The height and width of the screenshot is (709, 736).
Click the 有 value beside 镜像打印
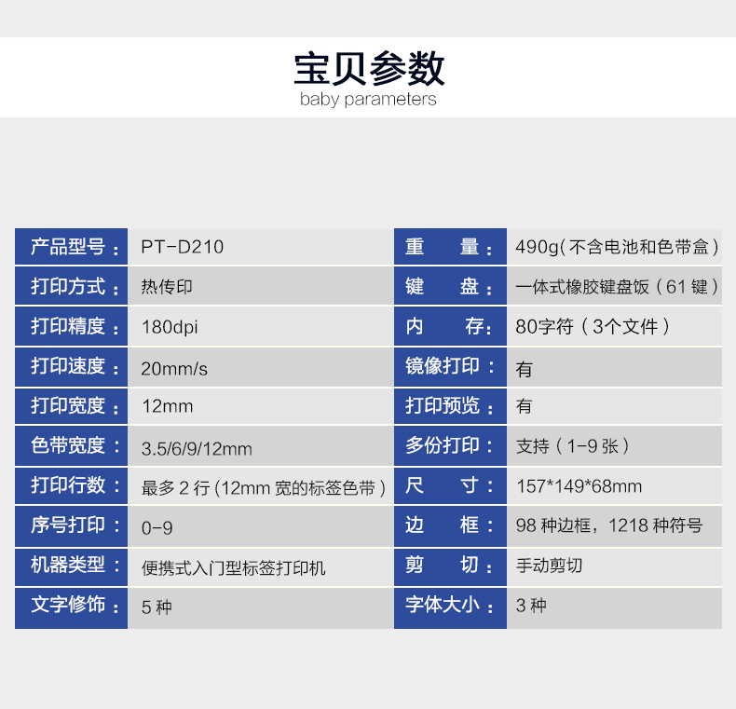(x=524, y=370)
